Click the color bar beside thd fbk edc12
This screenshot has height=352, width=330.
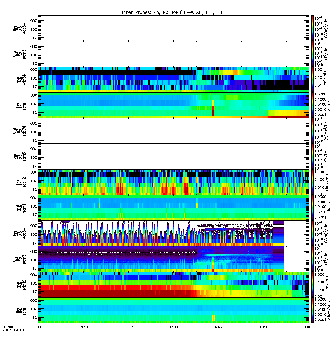pyautogui.click(x=312, y=182)
